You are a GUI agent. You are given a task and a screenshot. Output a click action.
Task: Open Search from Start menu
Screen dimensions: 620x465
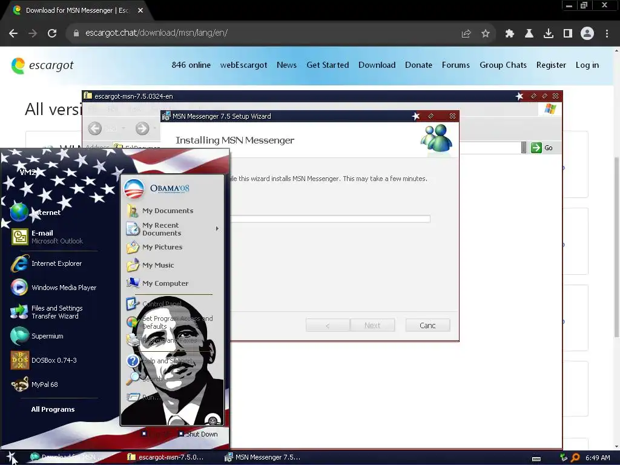tap(144, 379)
